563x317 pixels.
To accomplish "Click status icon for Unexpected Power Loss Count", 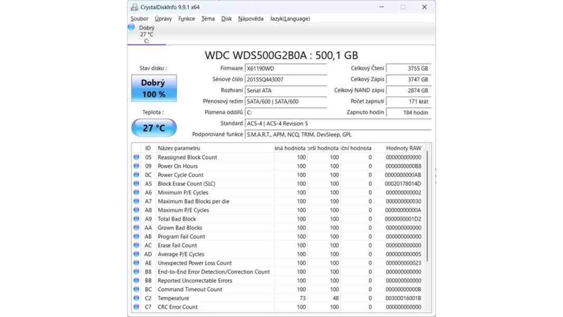I will [x=136, y=263].
